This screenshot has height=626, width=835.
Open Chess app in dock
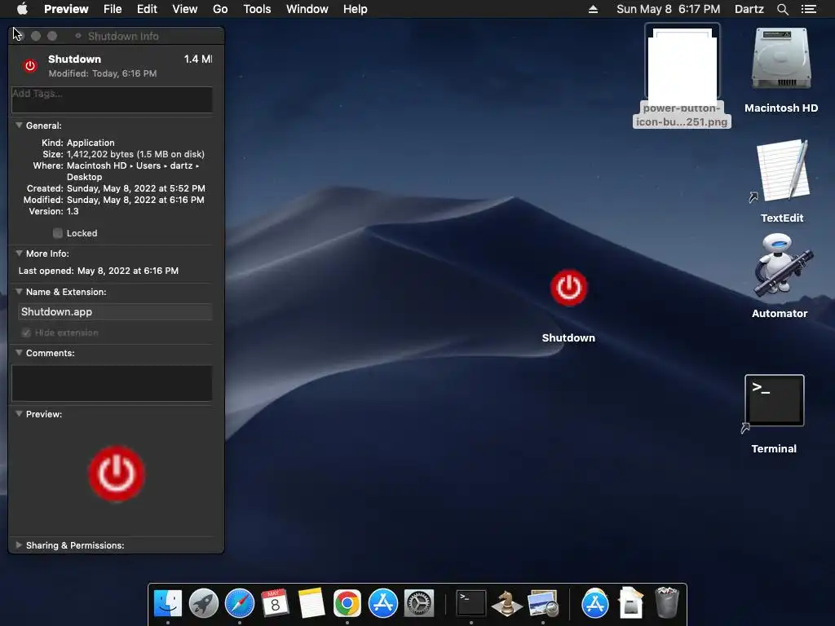pos(506,604)
